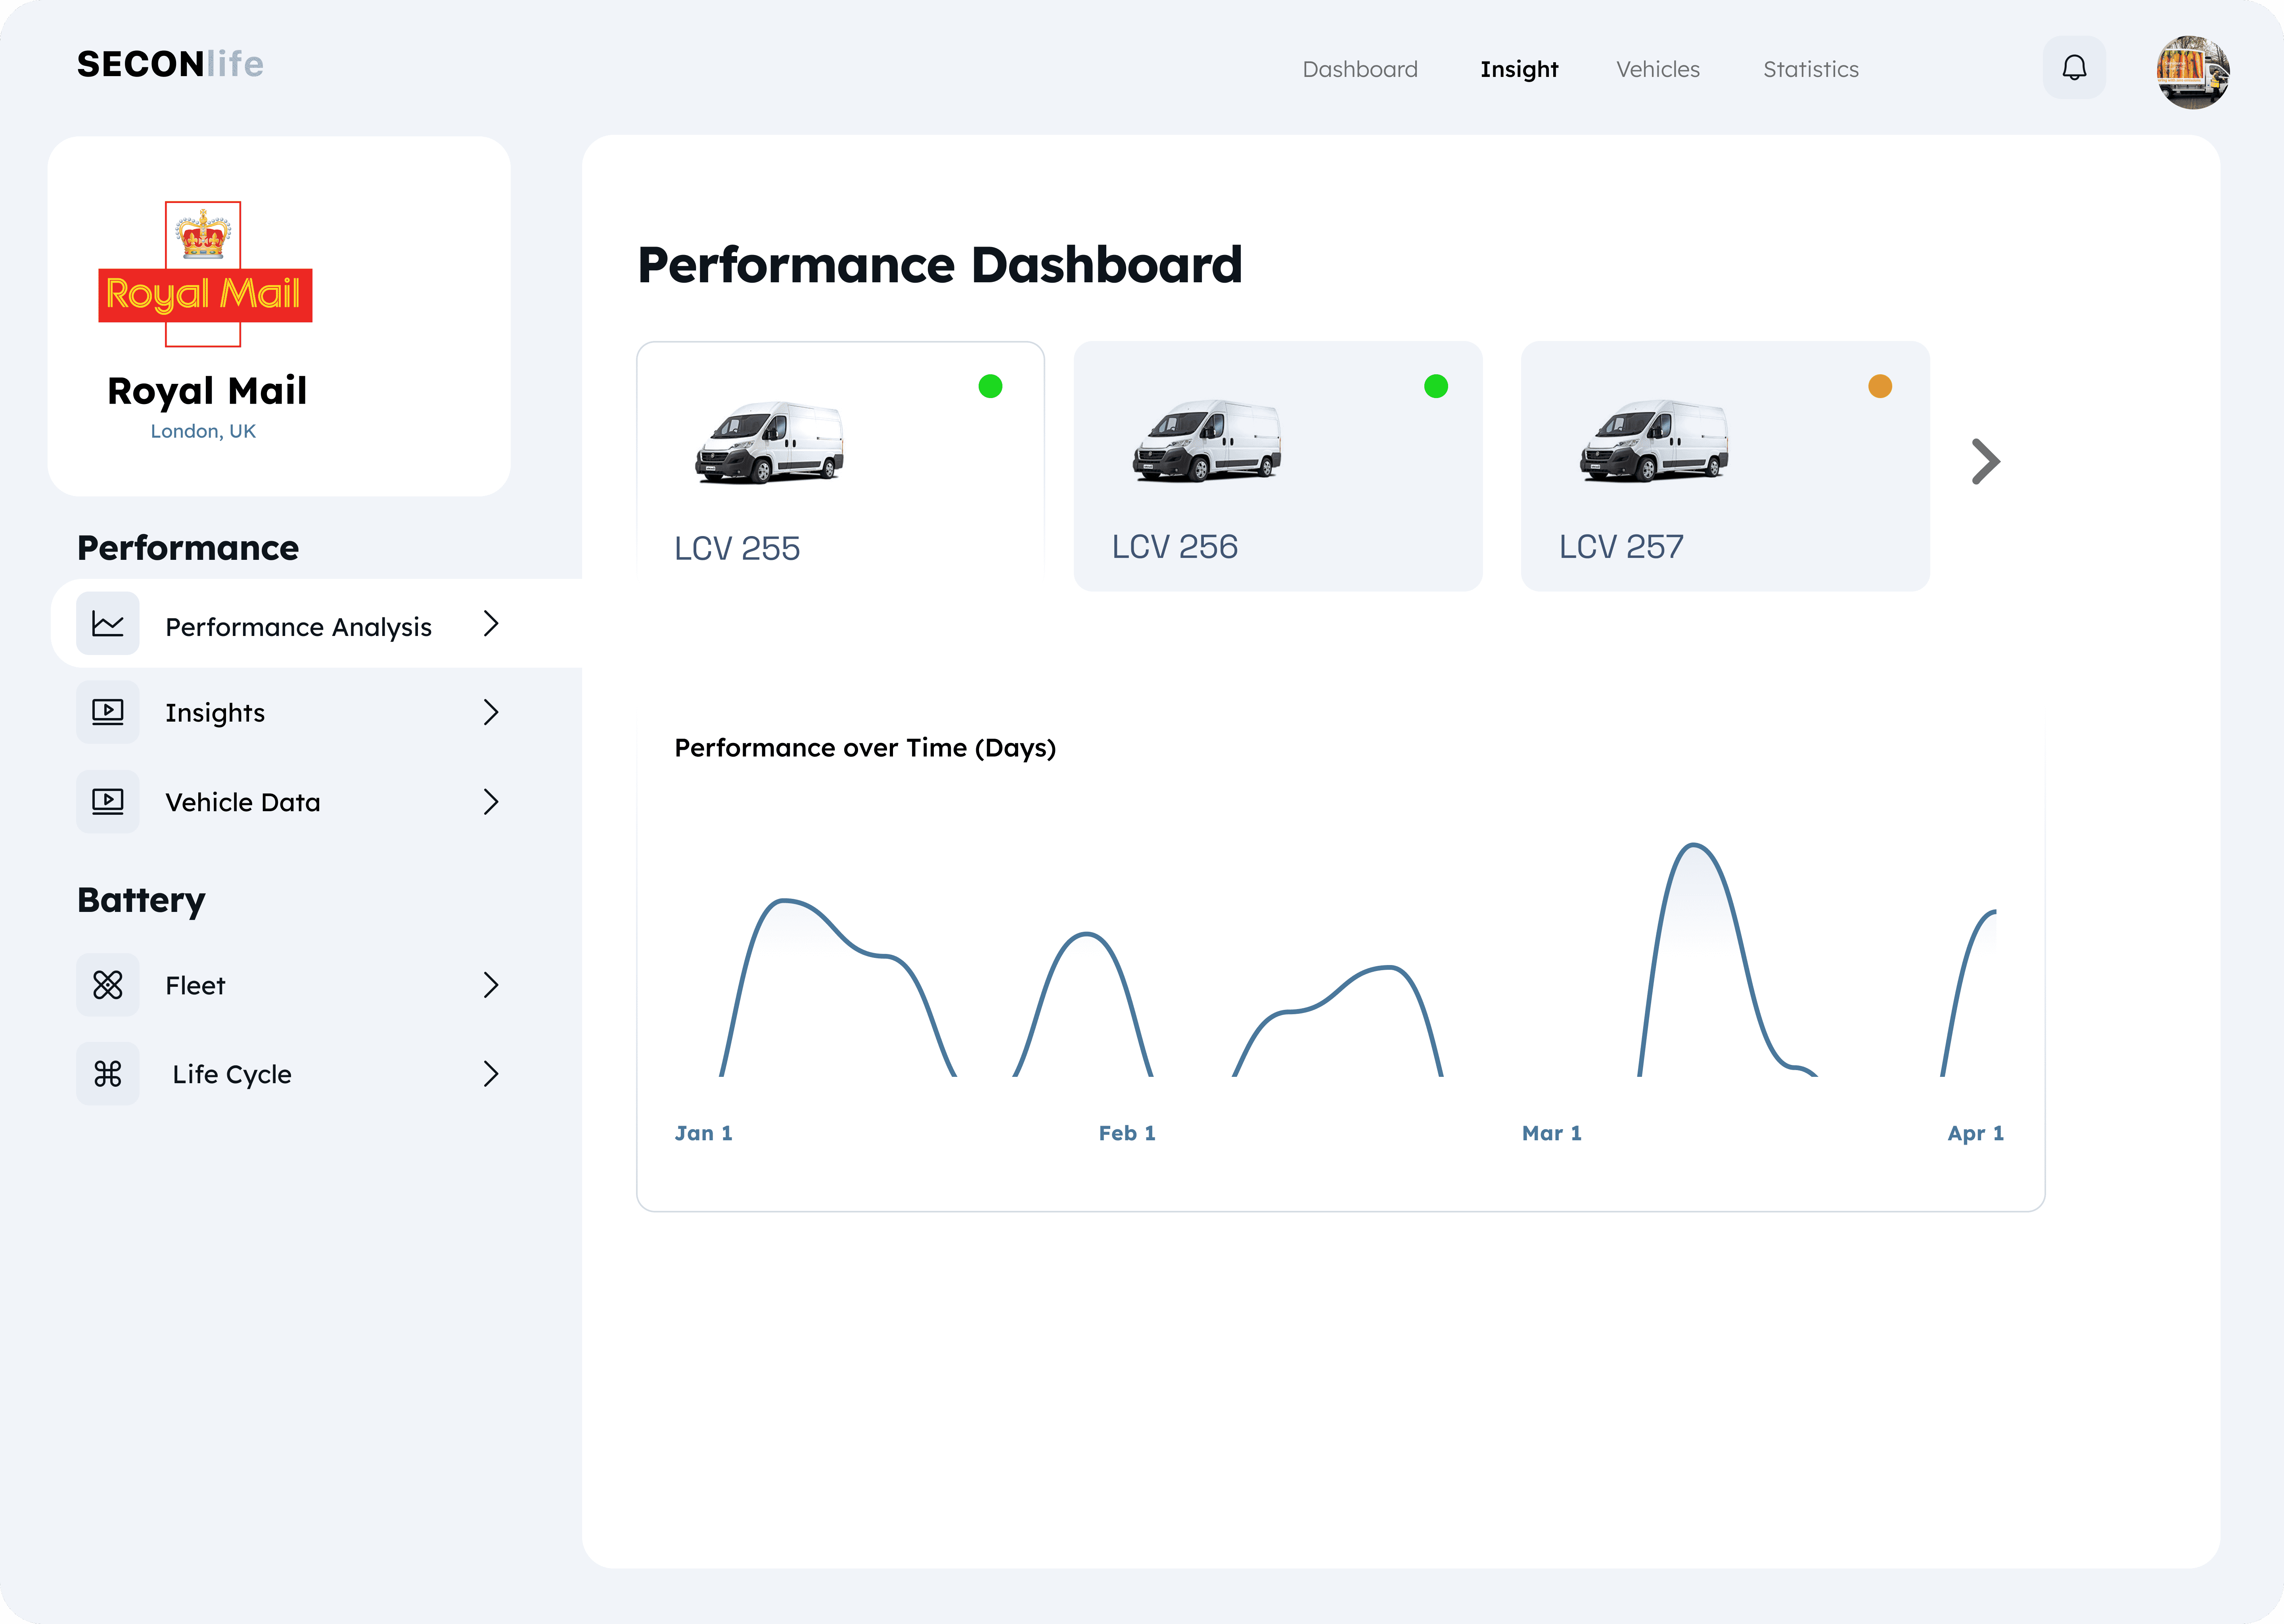Screen dimensions: 2284x1624
Task: Click the Feb 1 axis label
Action: 1127,1133
